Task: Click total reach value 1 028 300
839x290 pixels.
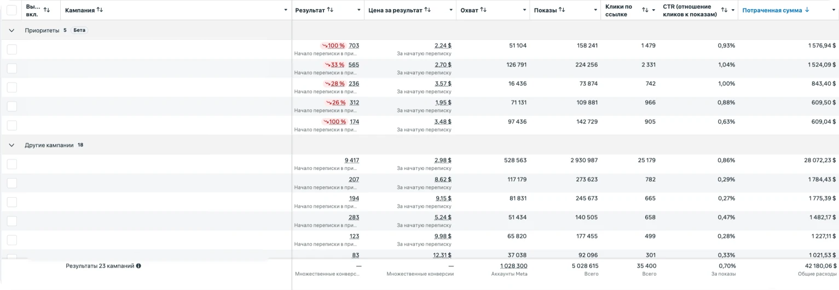Action: click(x=514, y=266)
